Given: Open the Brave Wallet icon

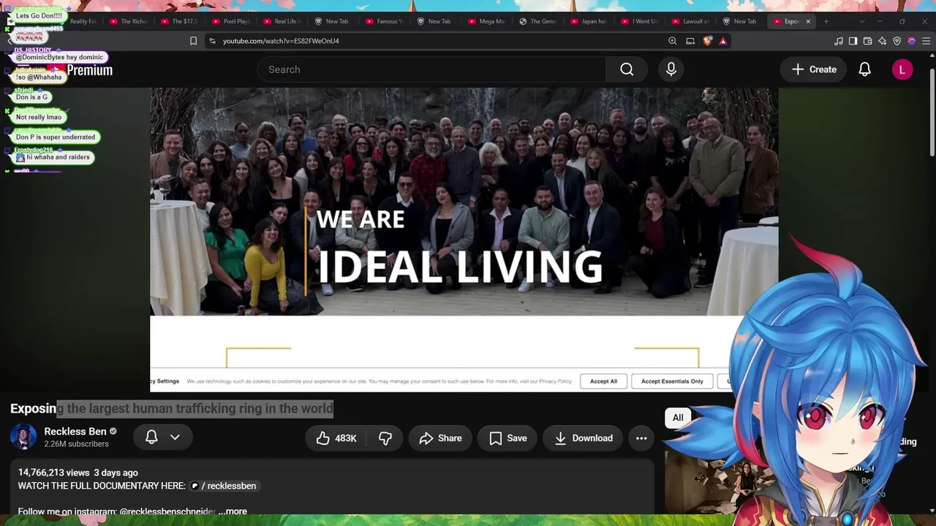Looking at the screenshot, I should coord(867,41).
